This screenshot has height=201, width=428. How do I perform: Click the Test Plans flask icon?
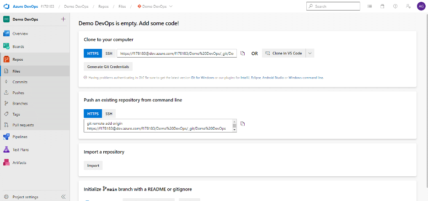(x=6, y=149)
